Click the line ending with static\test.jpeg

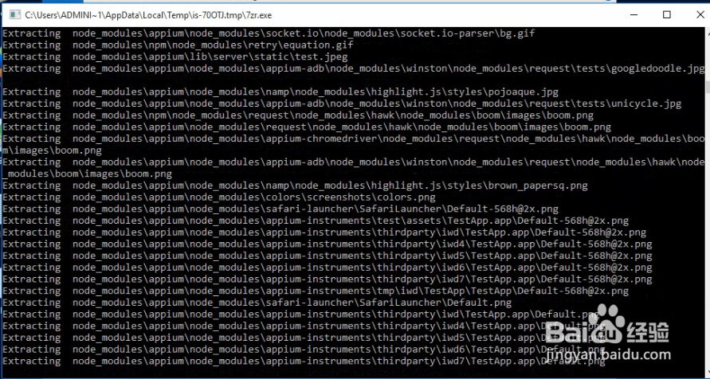pyautogui.click(x=175, y=57)
